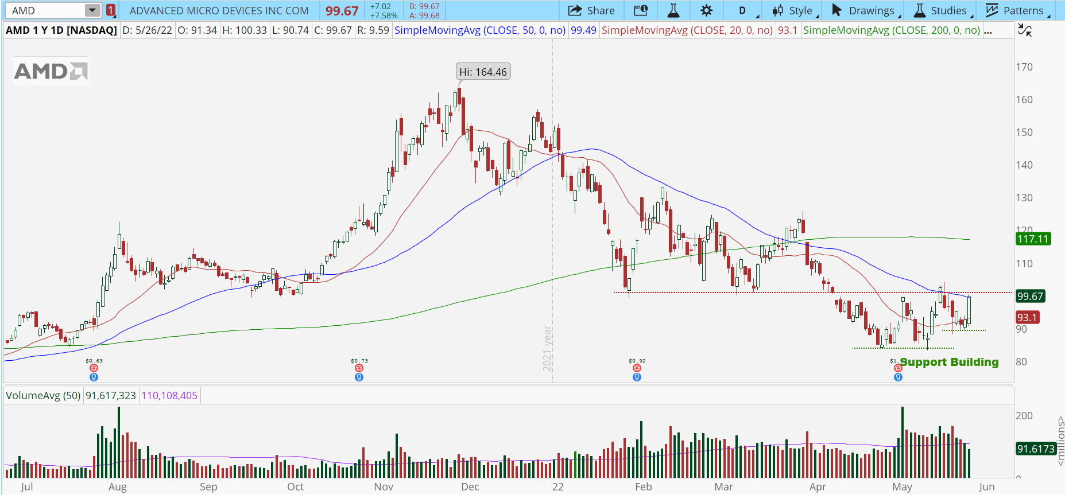Click the 93.1 value in the study header
Viewport: 1065px width, 495px height.
[x=788, y=30]
